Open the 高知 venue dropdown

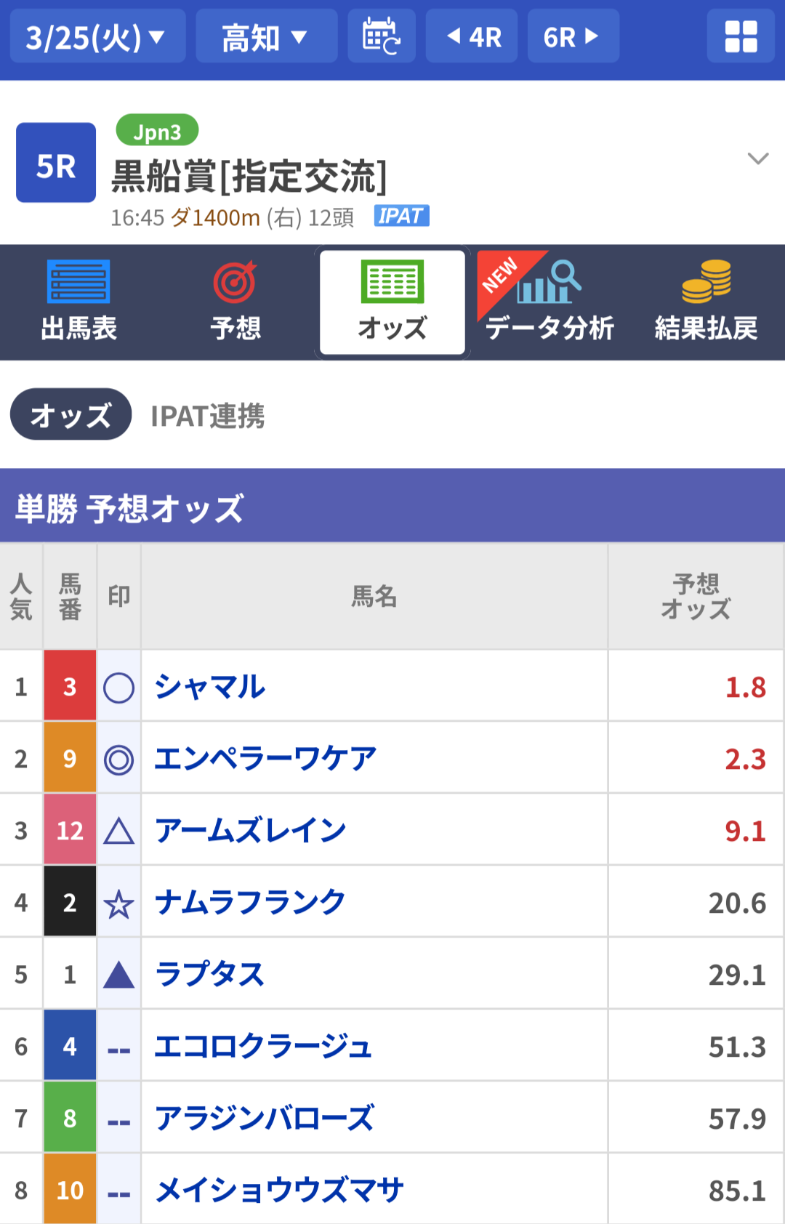tap(266, 36)
